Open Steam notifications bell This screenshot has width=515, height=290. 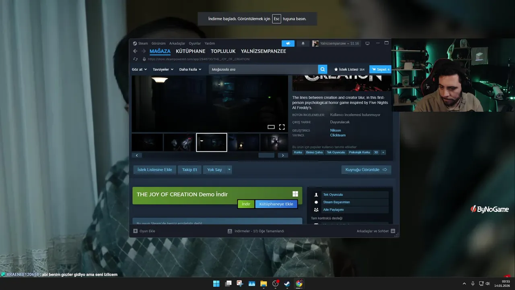pos(303,43)
